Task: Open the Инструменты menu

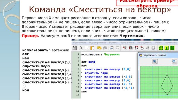Action: [145, 42]
